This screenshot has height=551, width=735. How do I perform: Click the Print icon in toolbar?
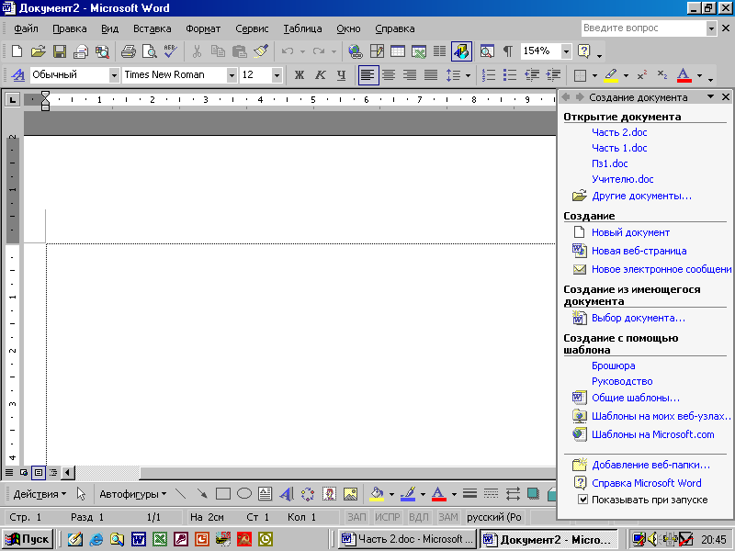128,51
